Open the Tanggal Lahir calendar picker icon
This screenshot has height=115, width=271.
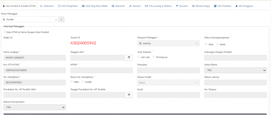pos(129,58)
